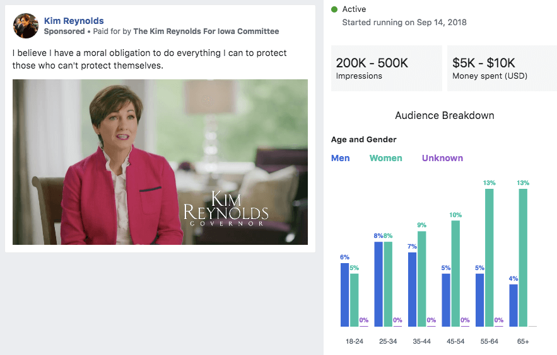Select the 200K - 500K Impressions box
This screenshot has height=355, width=557.
386,69
